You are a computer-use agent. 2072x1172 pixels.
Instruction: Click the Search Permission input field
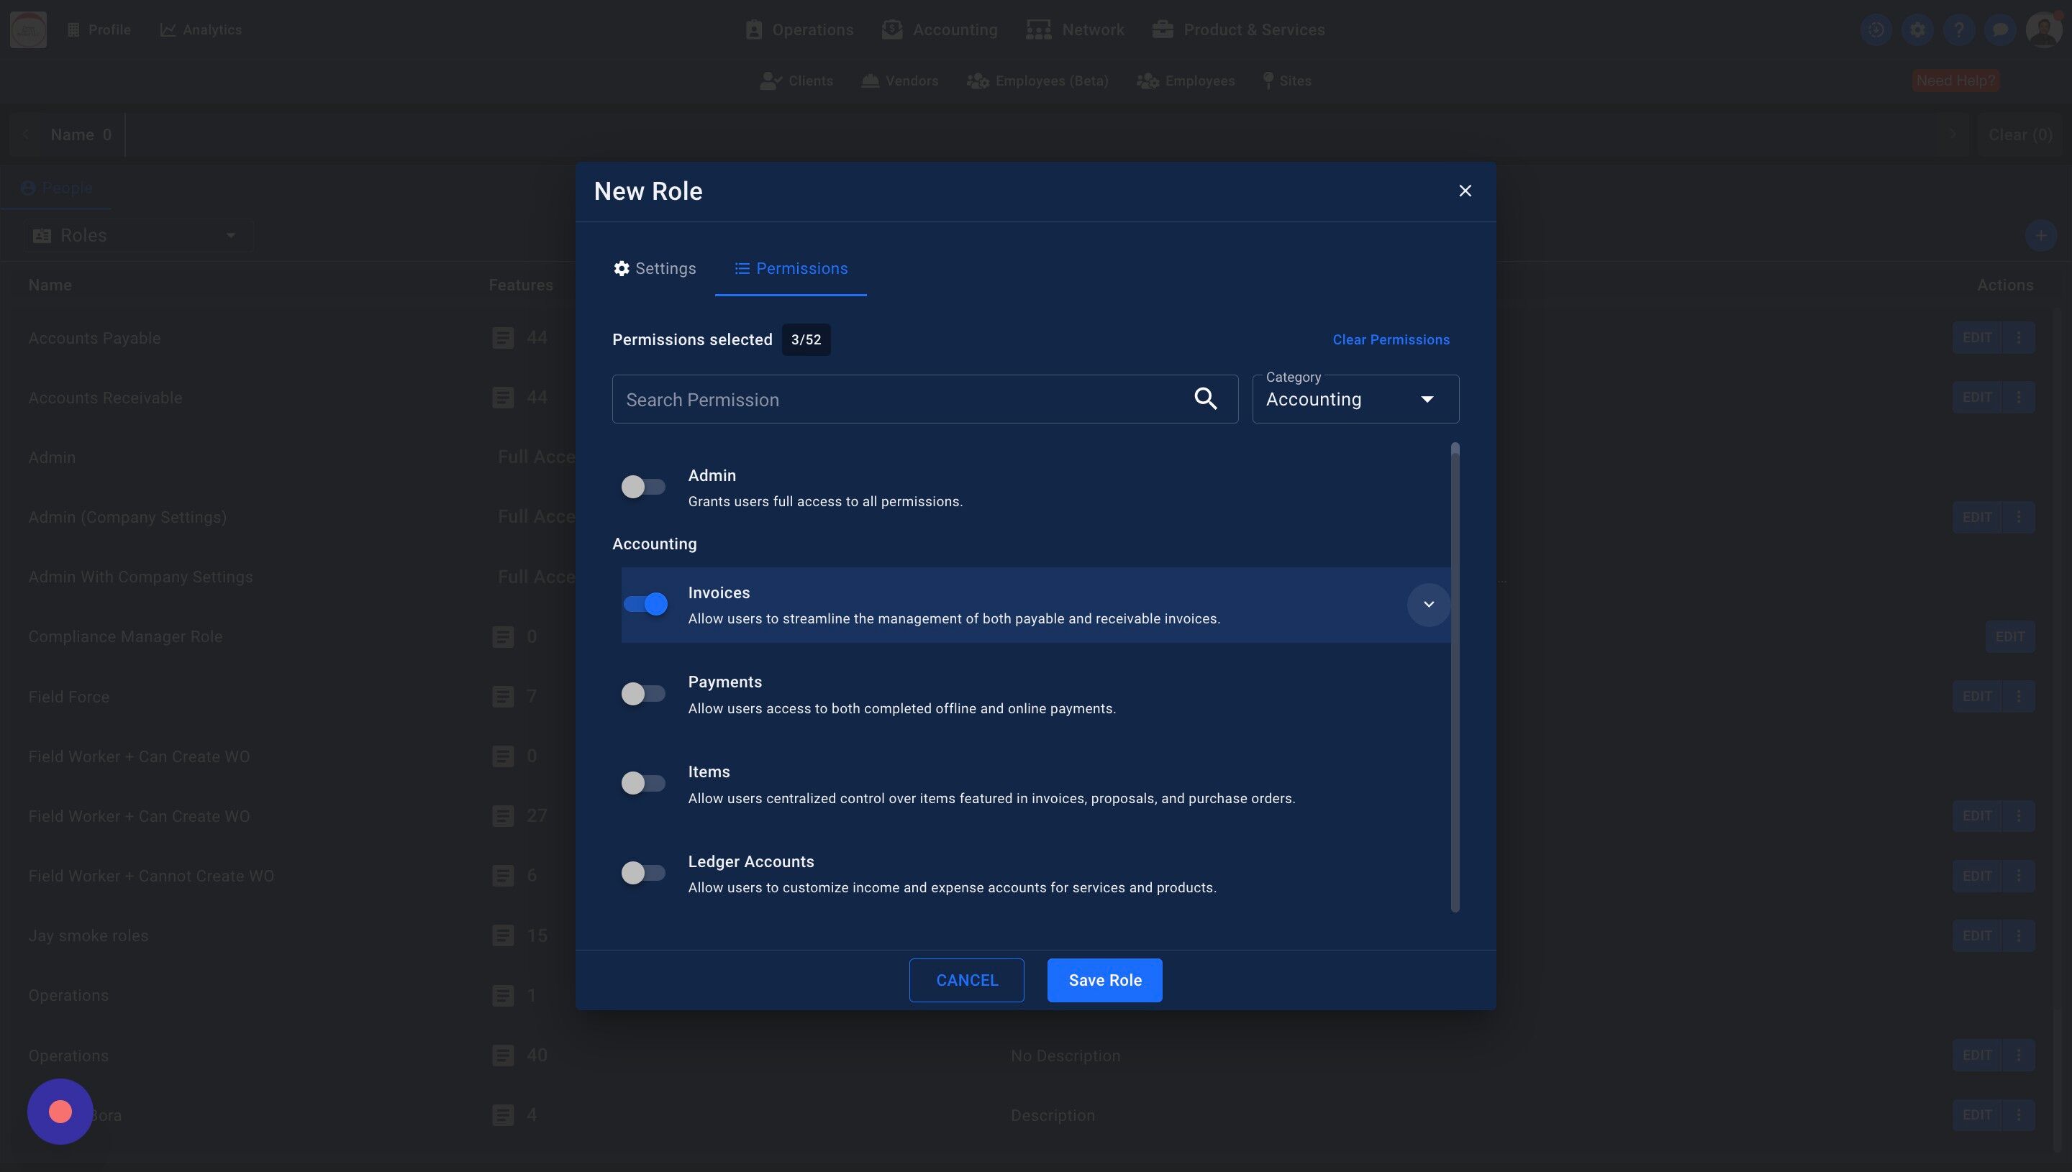click(898, 399)
